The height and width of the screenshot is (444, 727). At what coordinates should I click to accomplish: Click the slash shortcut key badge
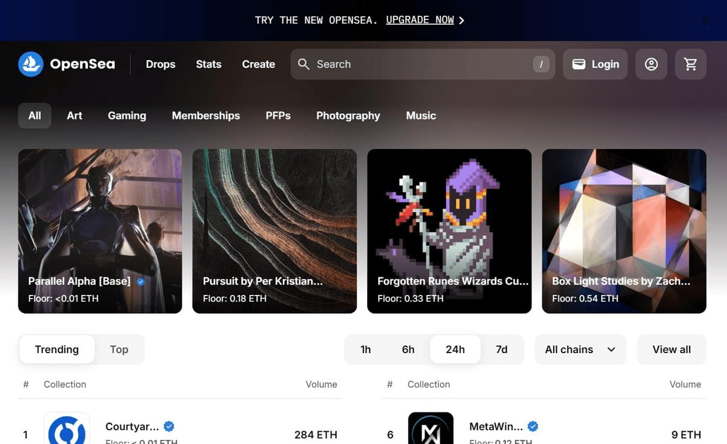point(541,64)
